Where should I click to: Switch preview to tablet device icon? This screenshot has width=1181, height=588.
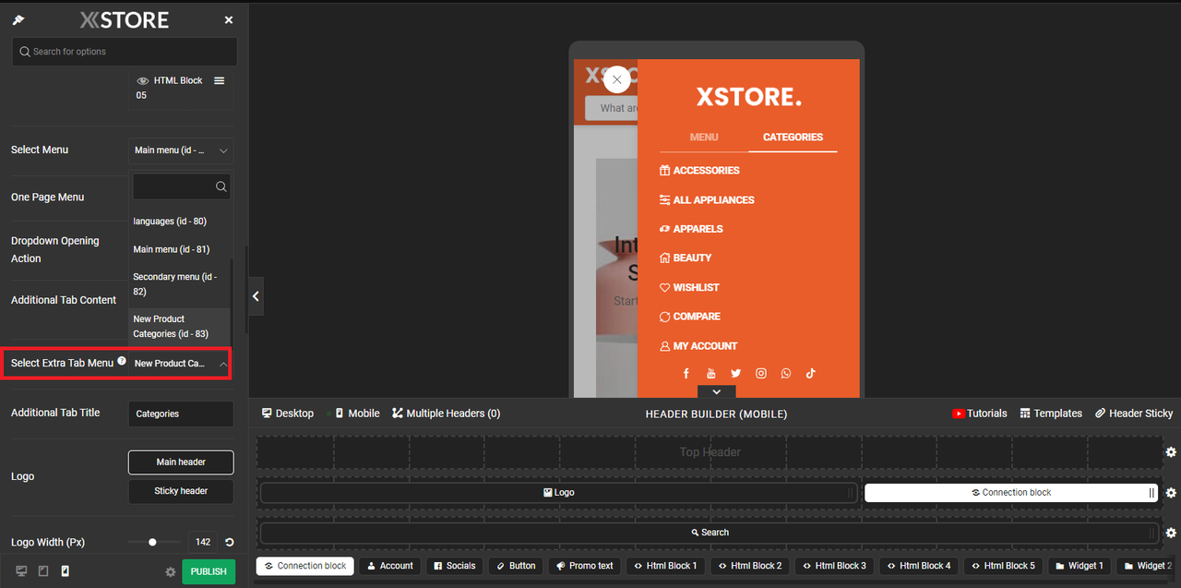(x=43, y=571)
